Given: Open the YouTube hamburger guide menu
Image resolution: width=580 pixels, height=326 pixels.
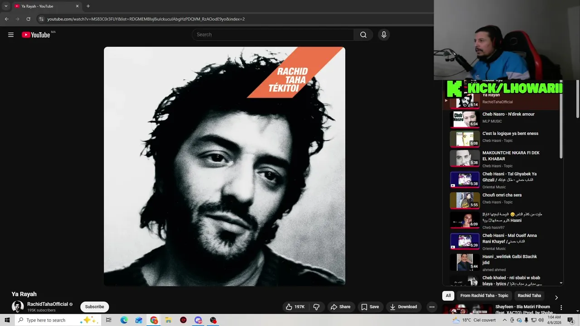Looking at the screenshot, I should pyautogui.click(x=11, y=35).
